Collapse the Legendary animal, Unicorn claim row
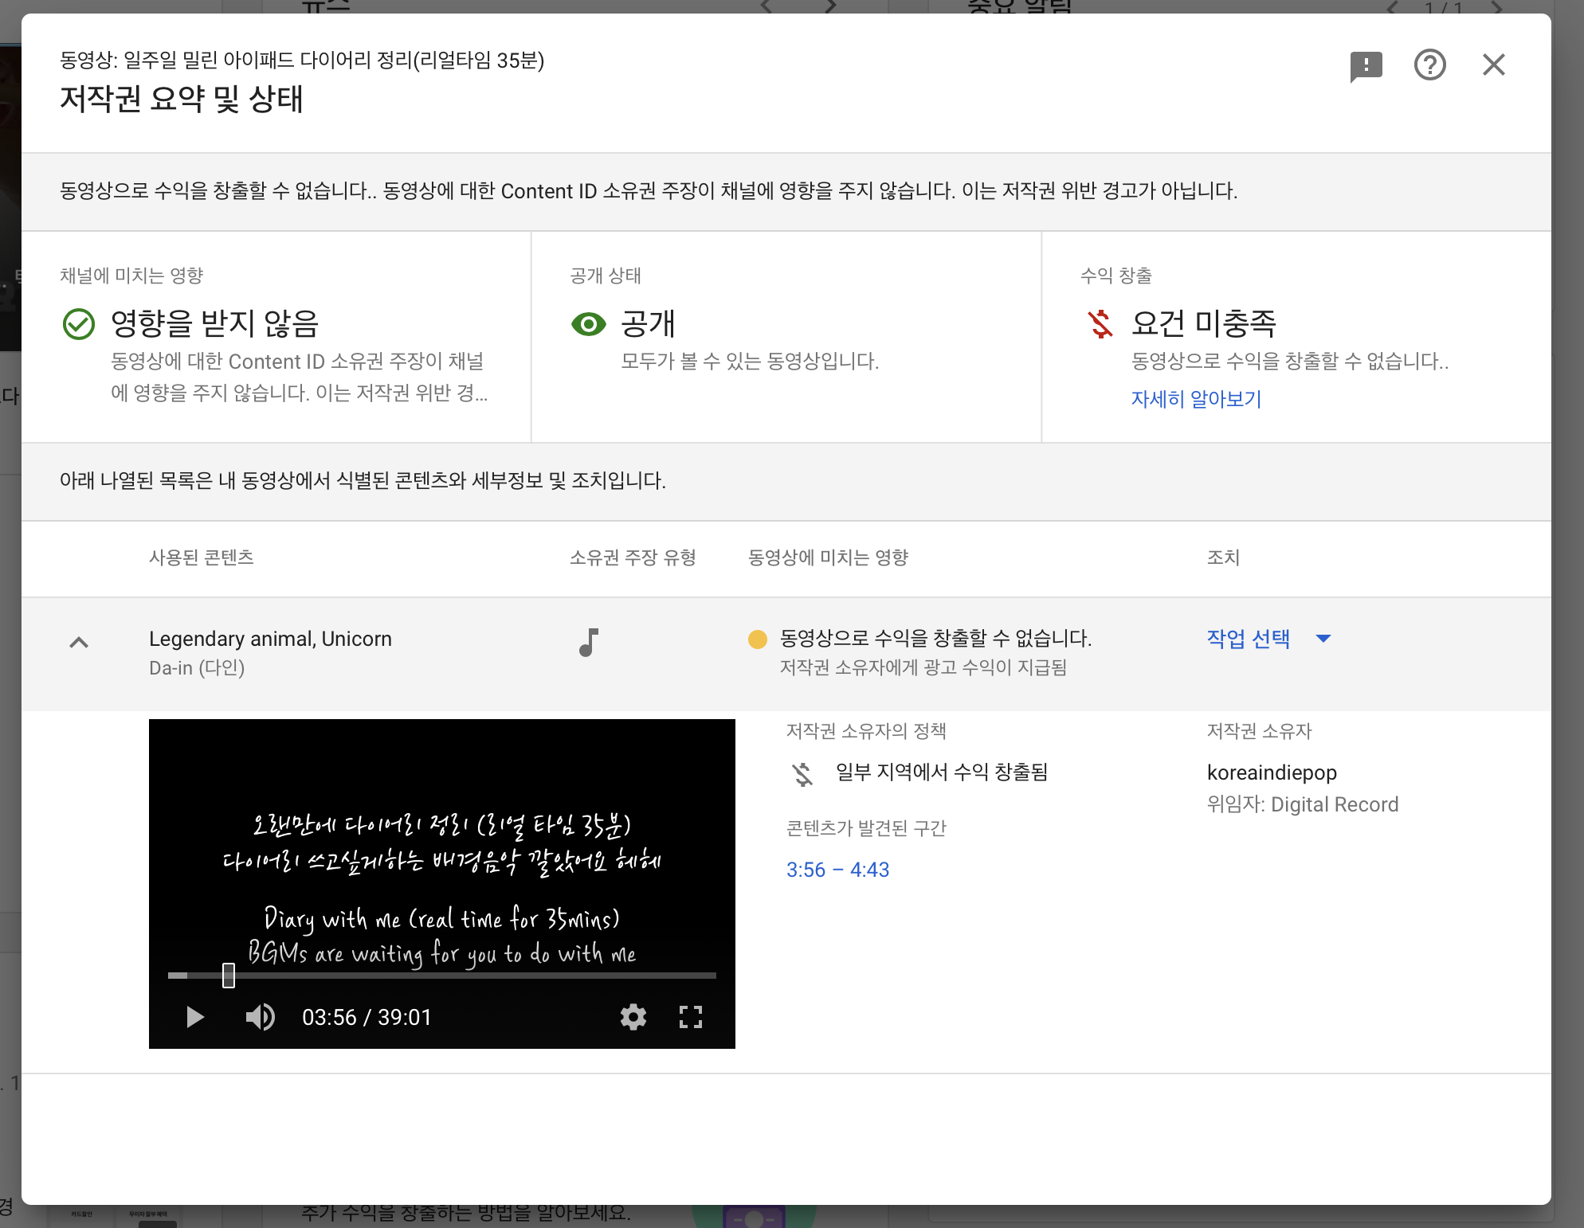 [79, 643]
